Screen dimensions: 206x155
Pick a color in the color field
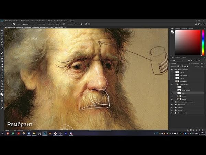point(187,43)
